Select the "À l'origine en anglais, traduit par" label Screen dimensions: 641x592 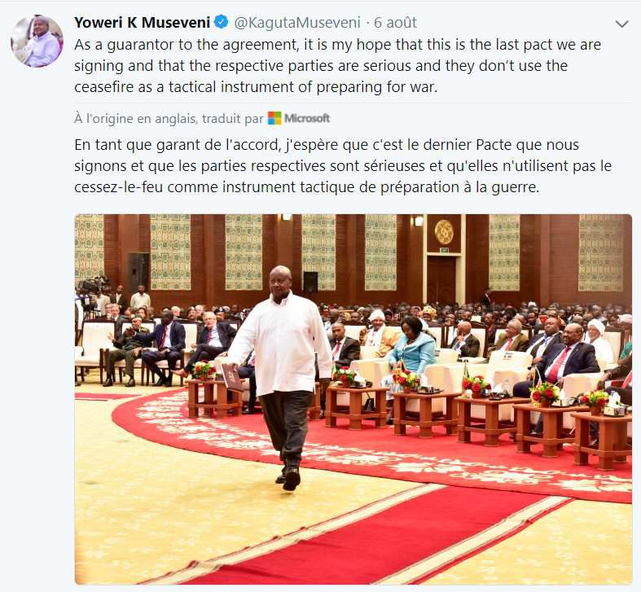coord(169,119)
